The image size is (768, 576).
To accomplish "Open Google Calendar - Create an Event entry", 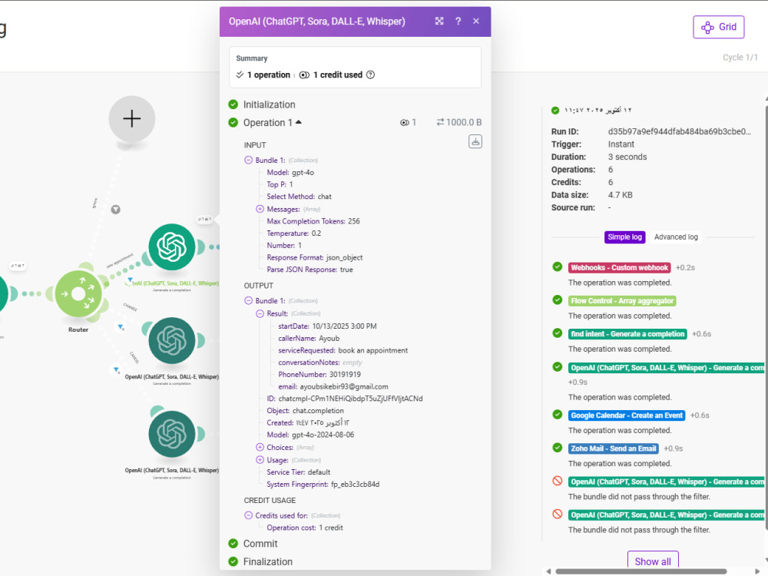I will tap(627, 415).
